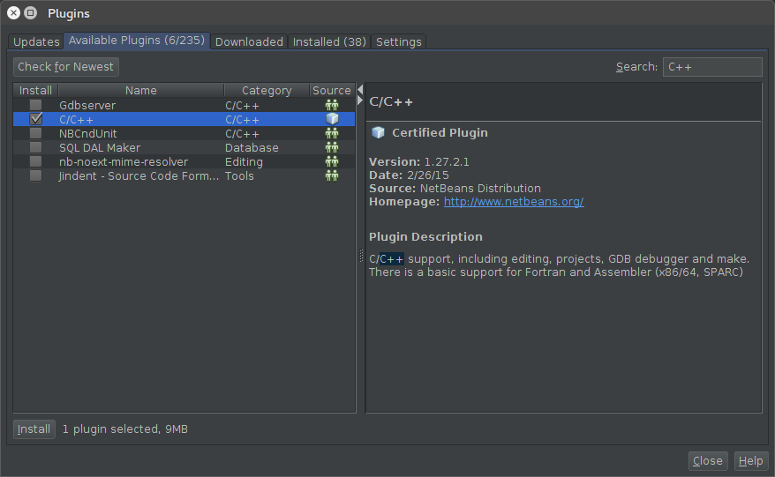Check the Jindent install checkbox

pyautogui.click(x=35, y=175)
